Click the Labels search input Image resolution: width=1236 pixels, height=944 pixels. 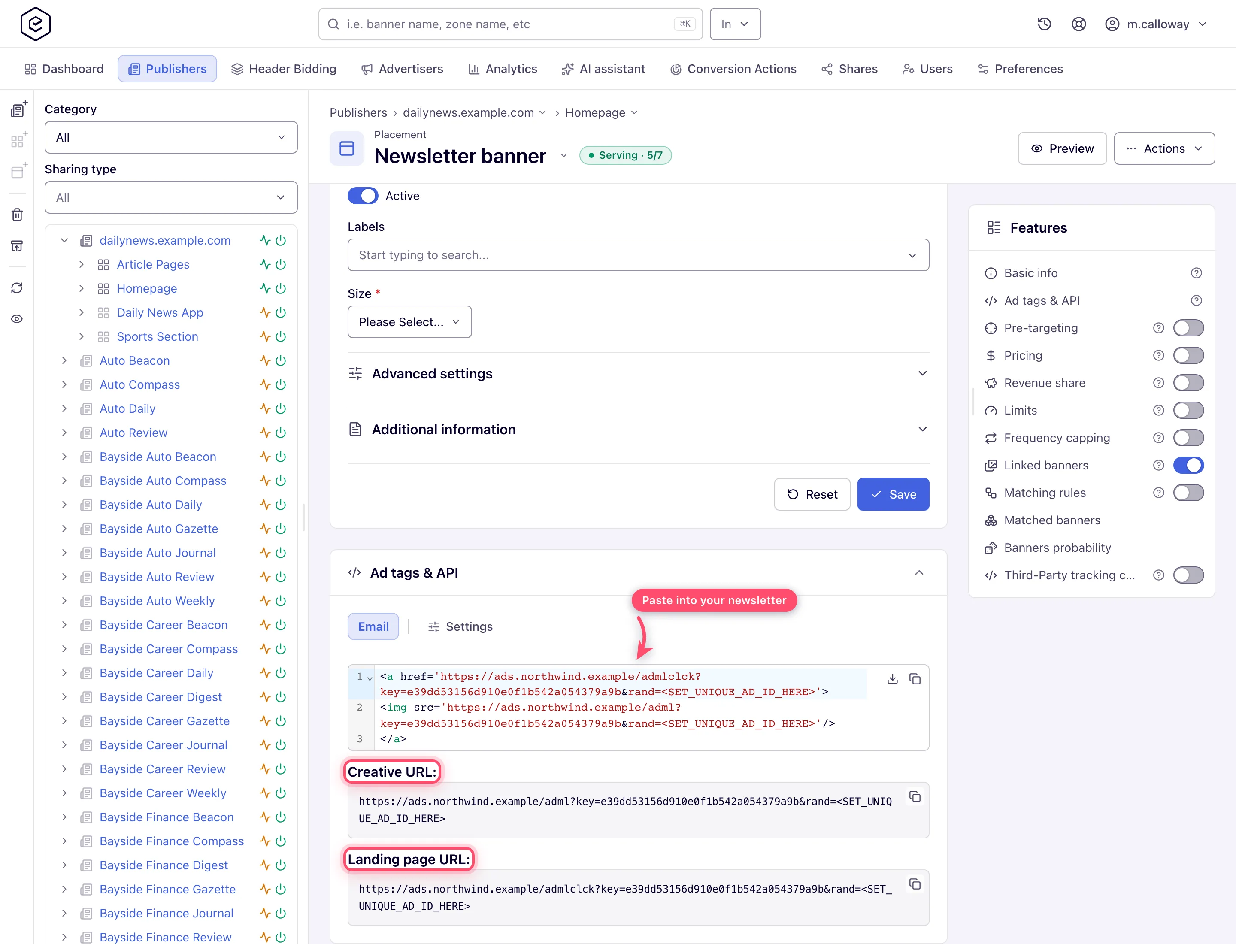(638, 255)
